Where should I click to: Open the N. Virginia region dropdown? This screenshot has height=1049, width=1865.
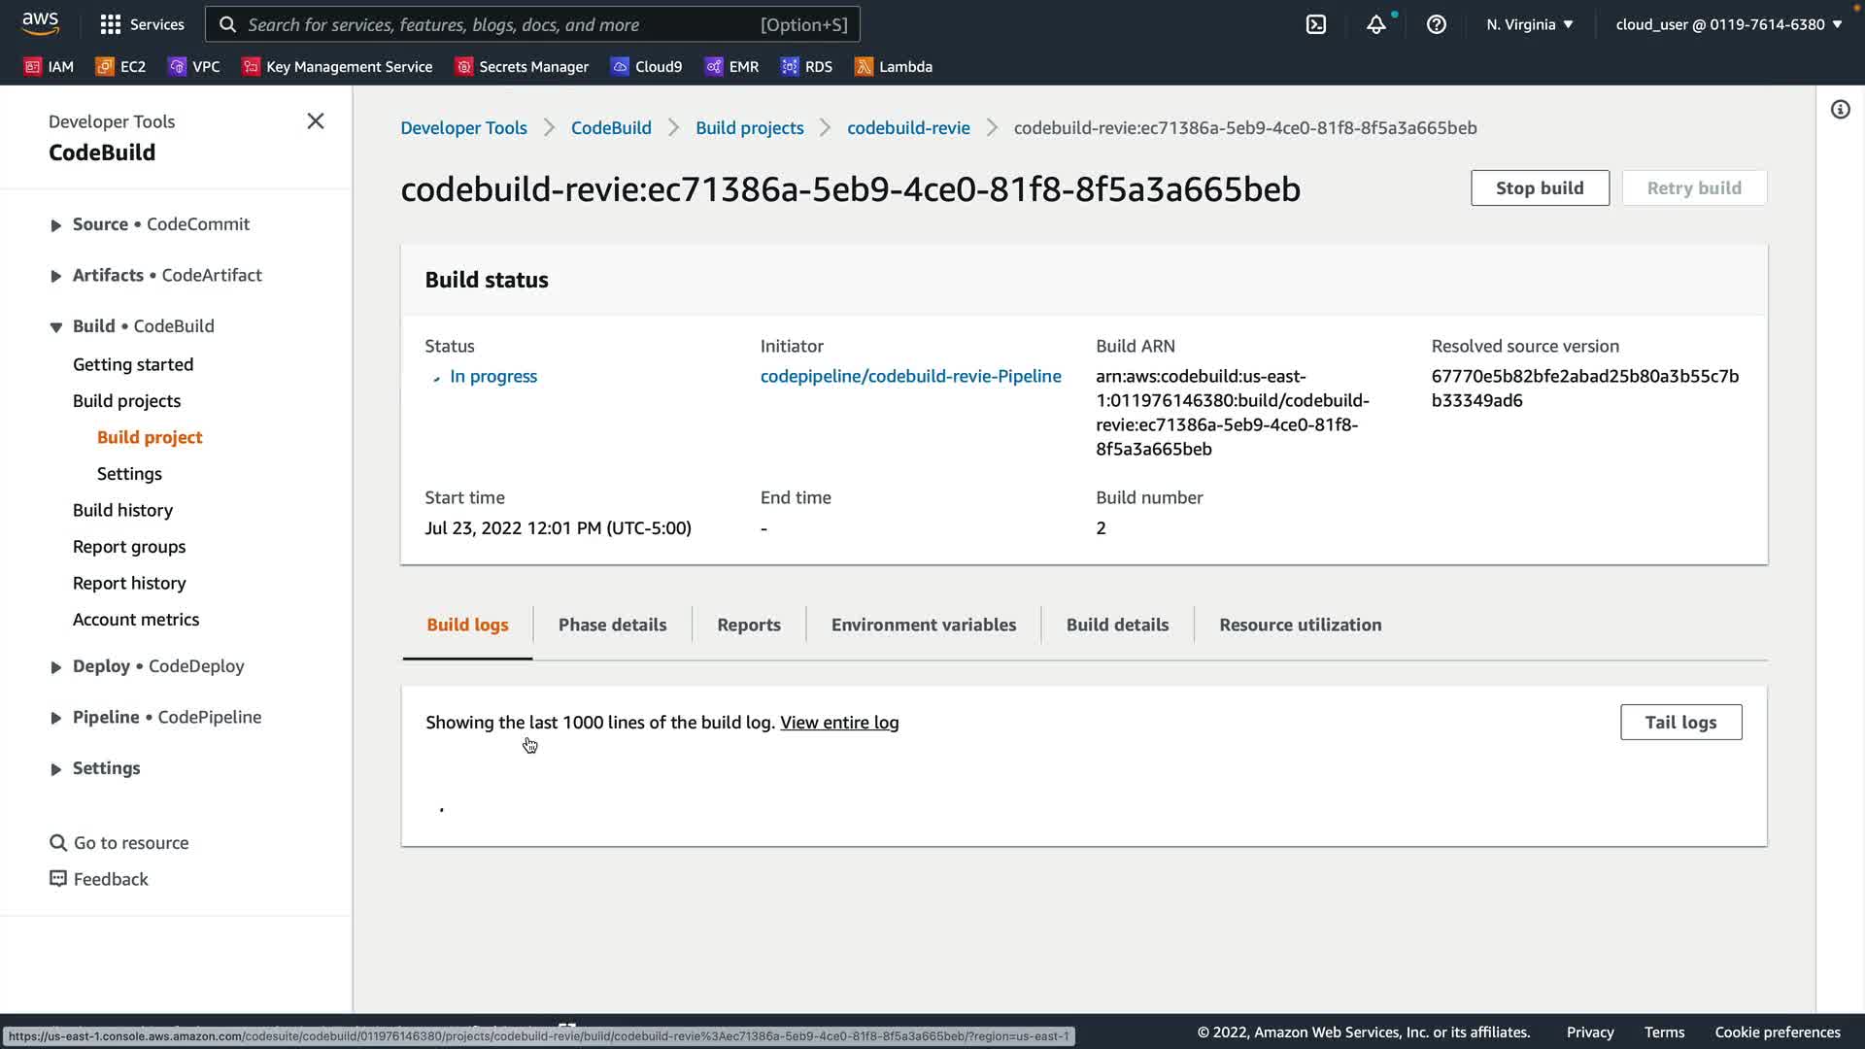pos(1529,24)
